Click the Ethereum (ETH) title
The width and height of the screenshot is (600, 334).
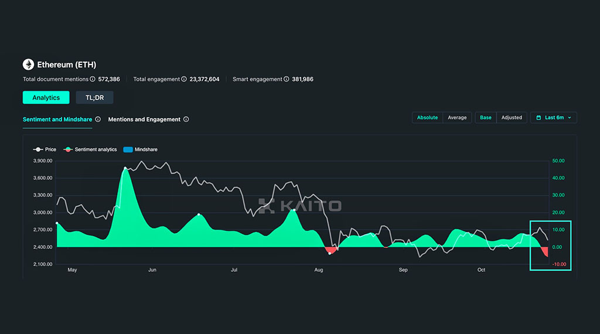(67, 64)
